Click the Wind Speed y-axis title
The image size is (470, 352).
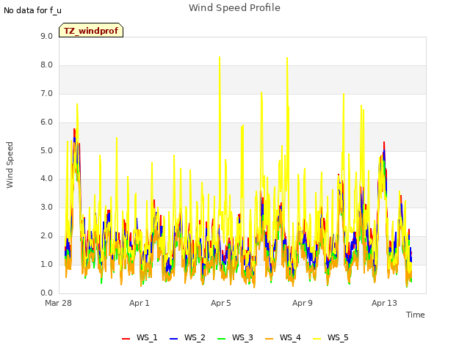coord(10,165)
